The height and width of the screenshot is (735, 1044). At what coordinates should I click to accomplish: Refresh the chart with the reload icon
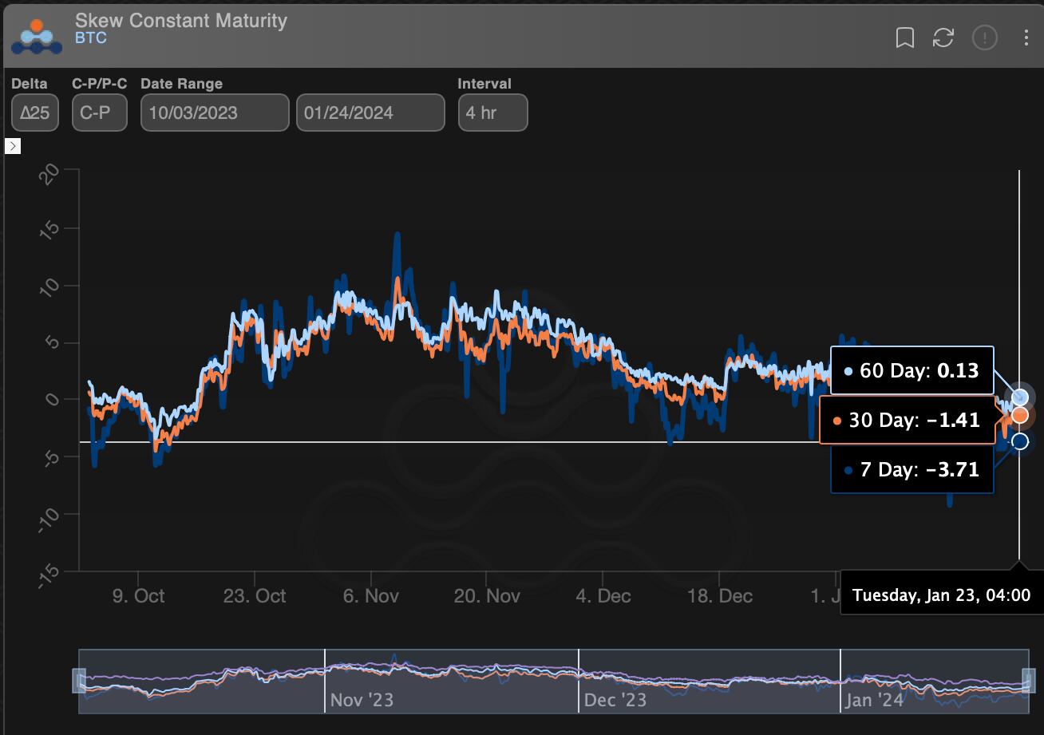point(943,38)
